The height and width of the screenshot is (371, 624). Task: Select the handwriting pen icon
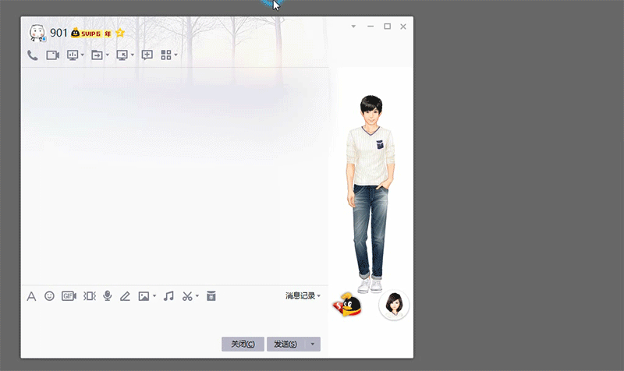[125, 296]
